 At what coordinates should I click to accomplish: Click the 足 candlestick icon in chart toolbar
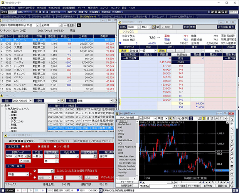tap(191, 118)
